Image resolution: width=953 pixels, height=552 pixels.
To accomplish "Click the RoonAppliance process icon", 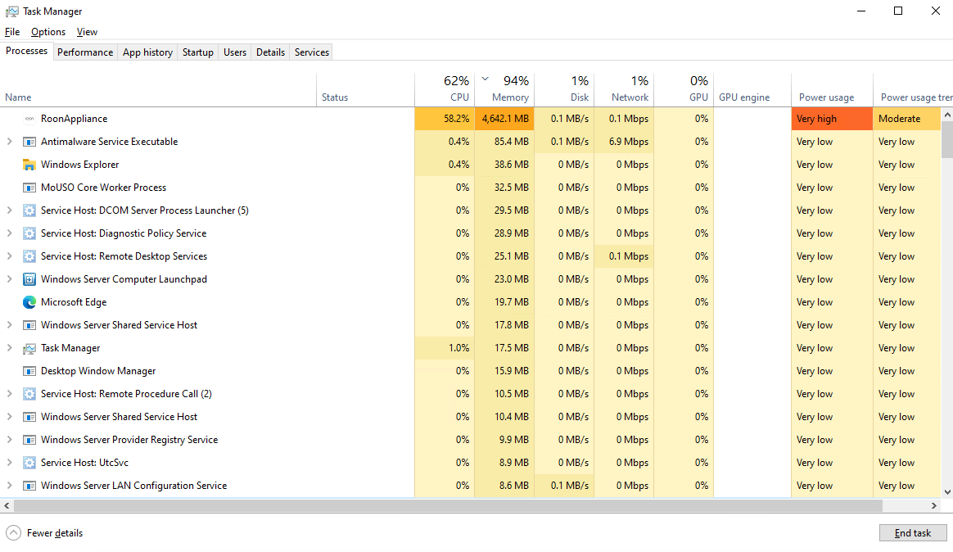I will coord(29,119).
